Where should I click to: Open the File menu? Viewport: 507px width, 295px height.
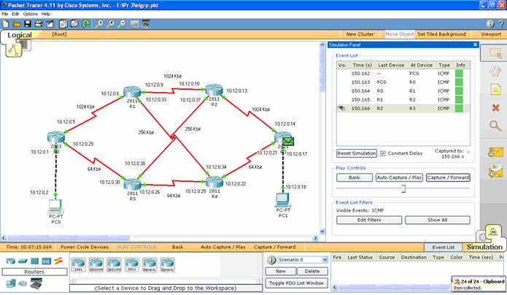[5, 14]
